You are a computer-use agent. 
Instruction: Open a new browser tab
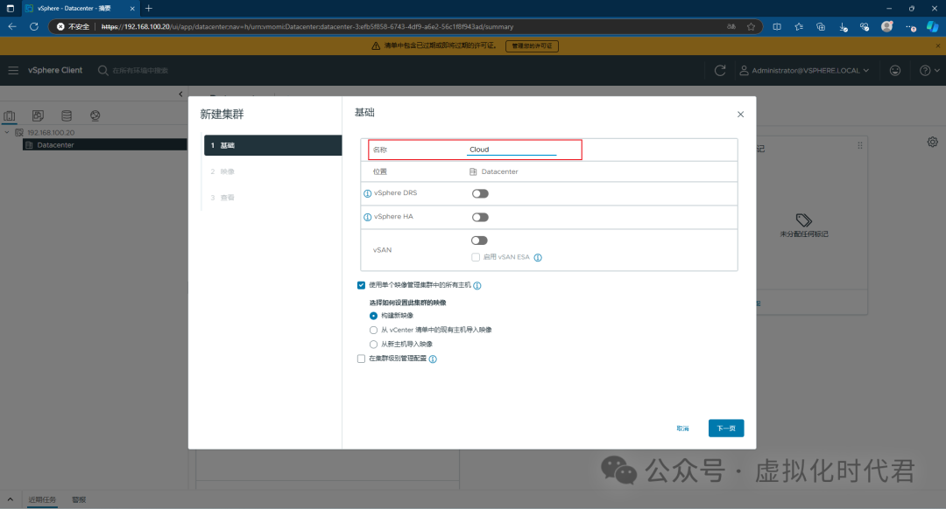(148, 9)
